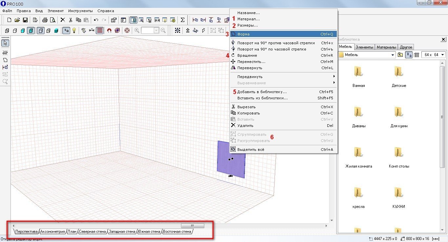
Task: Click the horizontal scrollbar thumb under viewport
Action: coord(193,226)
